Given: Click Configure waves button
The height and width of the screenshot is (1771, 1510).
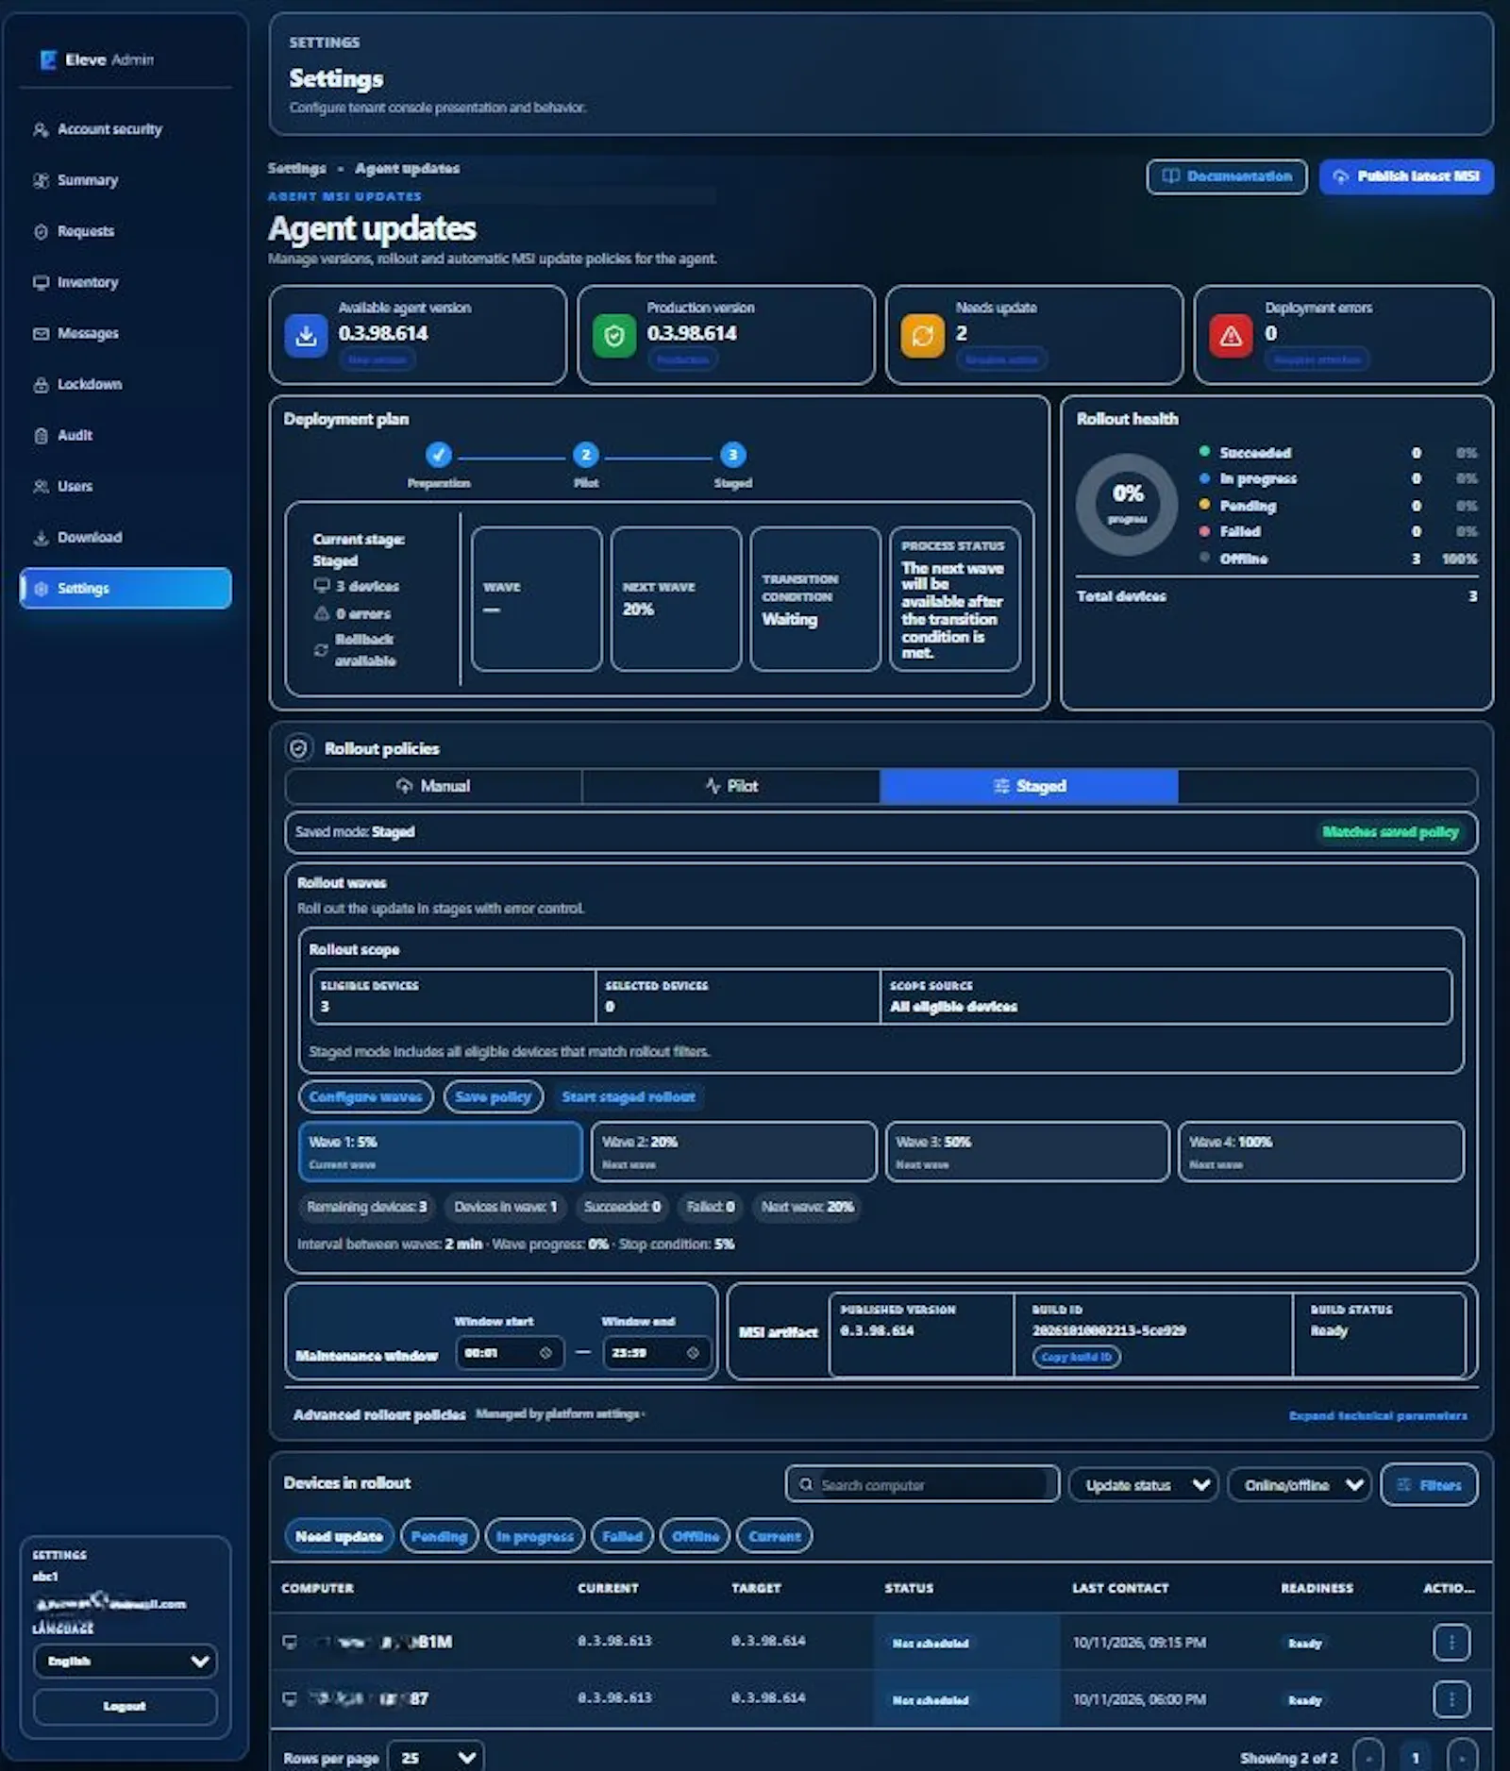Looking at the screenshot, I should [x=365, y=1097].
